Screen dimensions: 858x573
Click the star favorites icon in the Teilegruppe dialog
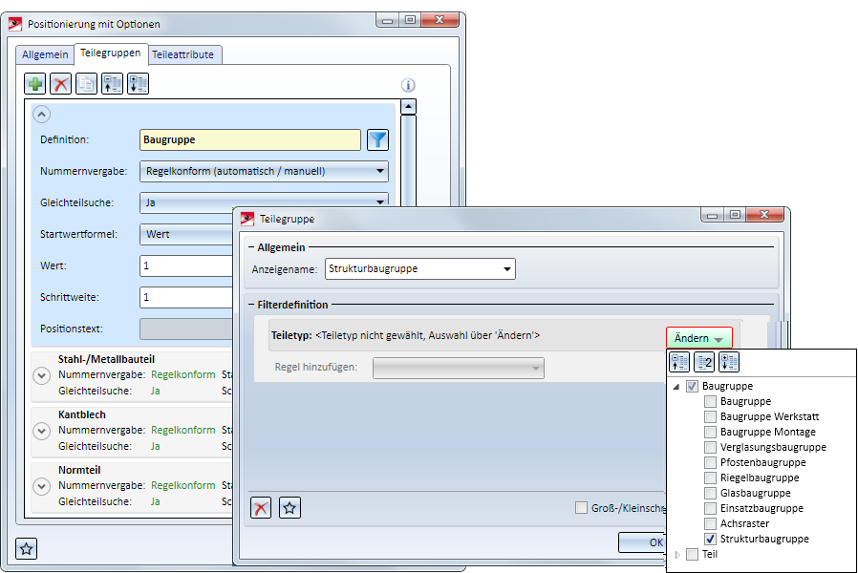pos(290,508)
